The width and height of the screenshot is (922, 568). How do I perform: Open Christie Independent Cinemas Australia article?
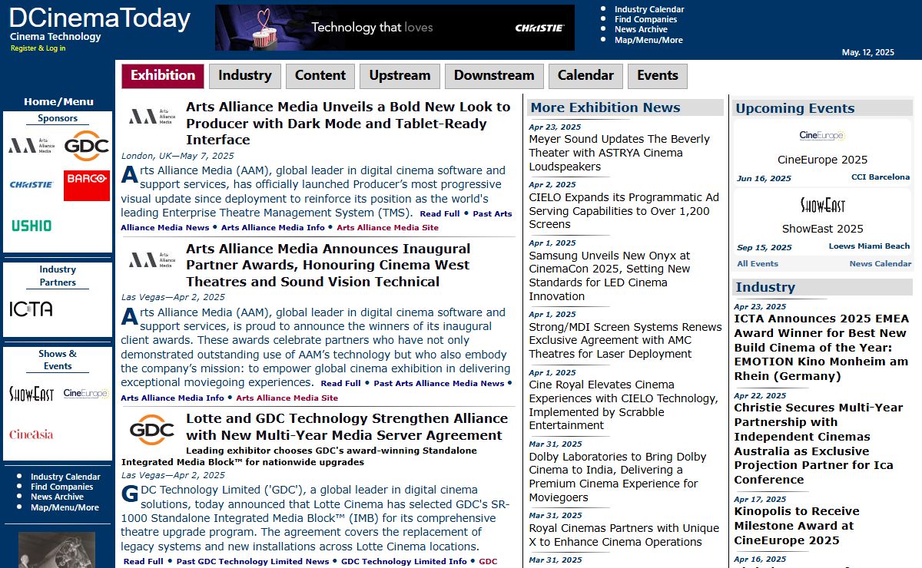coord(818,444)
